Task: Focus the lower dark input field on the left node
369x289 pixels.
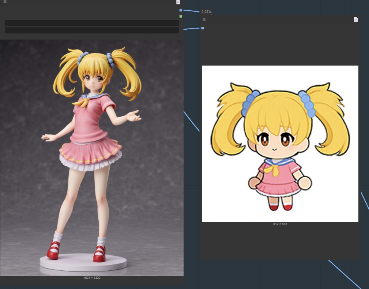Action: pyautogui.click(x=92, y=30)
